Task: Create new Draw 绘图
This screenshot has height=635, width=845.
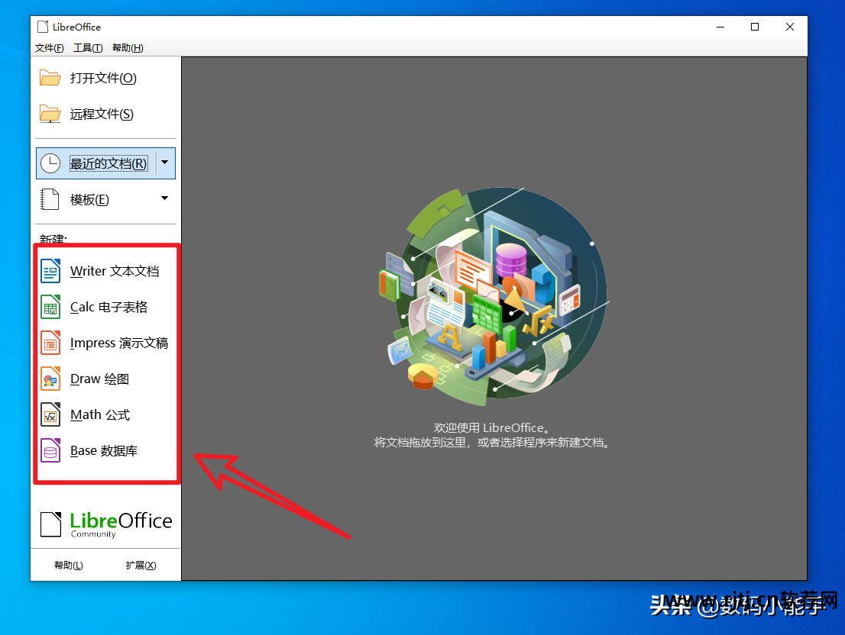Action: (x=99, y=379)
